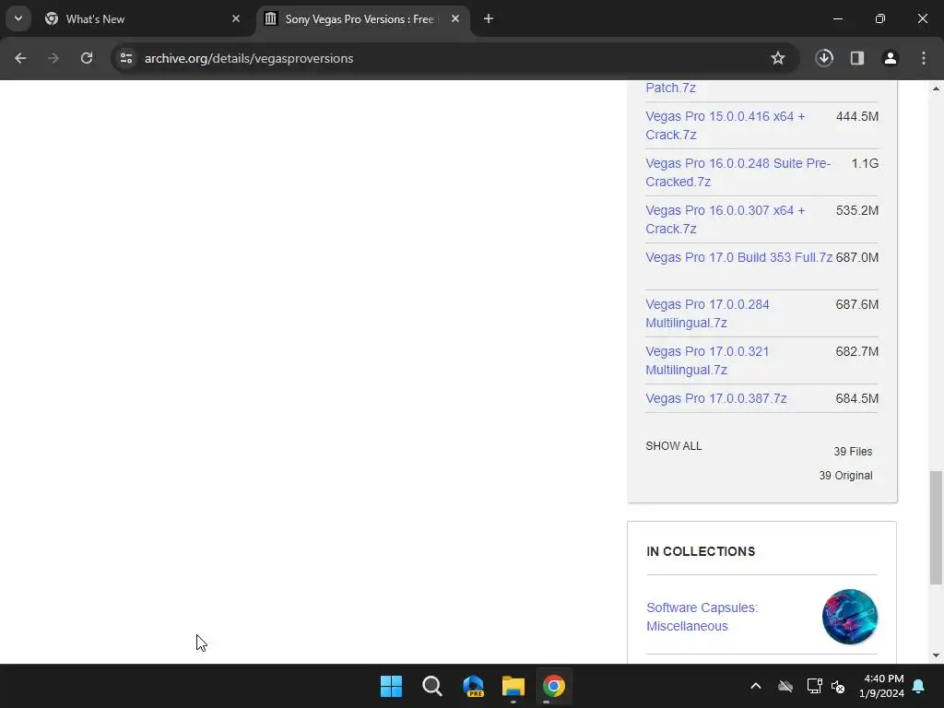Open Vegas Pro 17.0.0.387.7z link

[715, 398]
